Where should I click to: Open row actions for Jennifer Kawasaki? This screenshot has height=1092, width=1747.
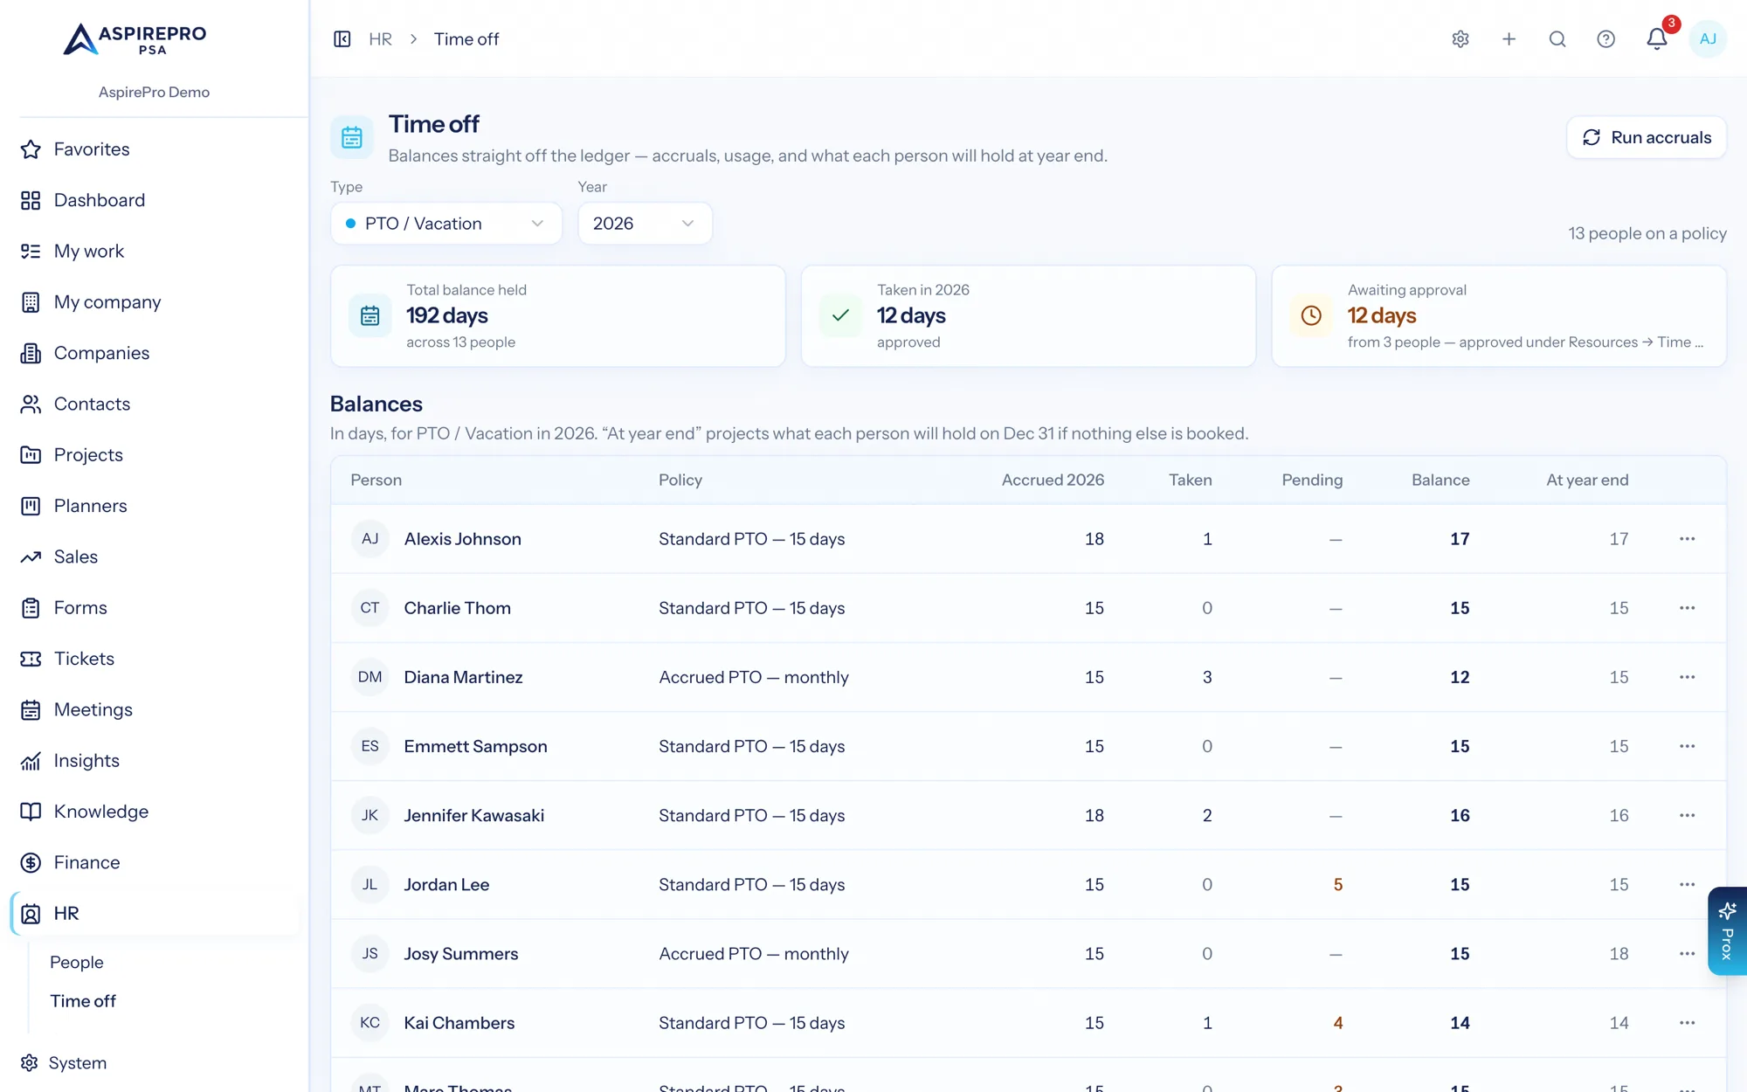[1687, 815]
